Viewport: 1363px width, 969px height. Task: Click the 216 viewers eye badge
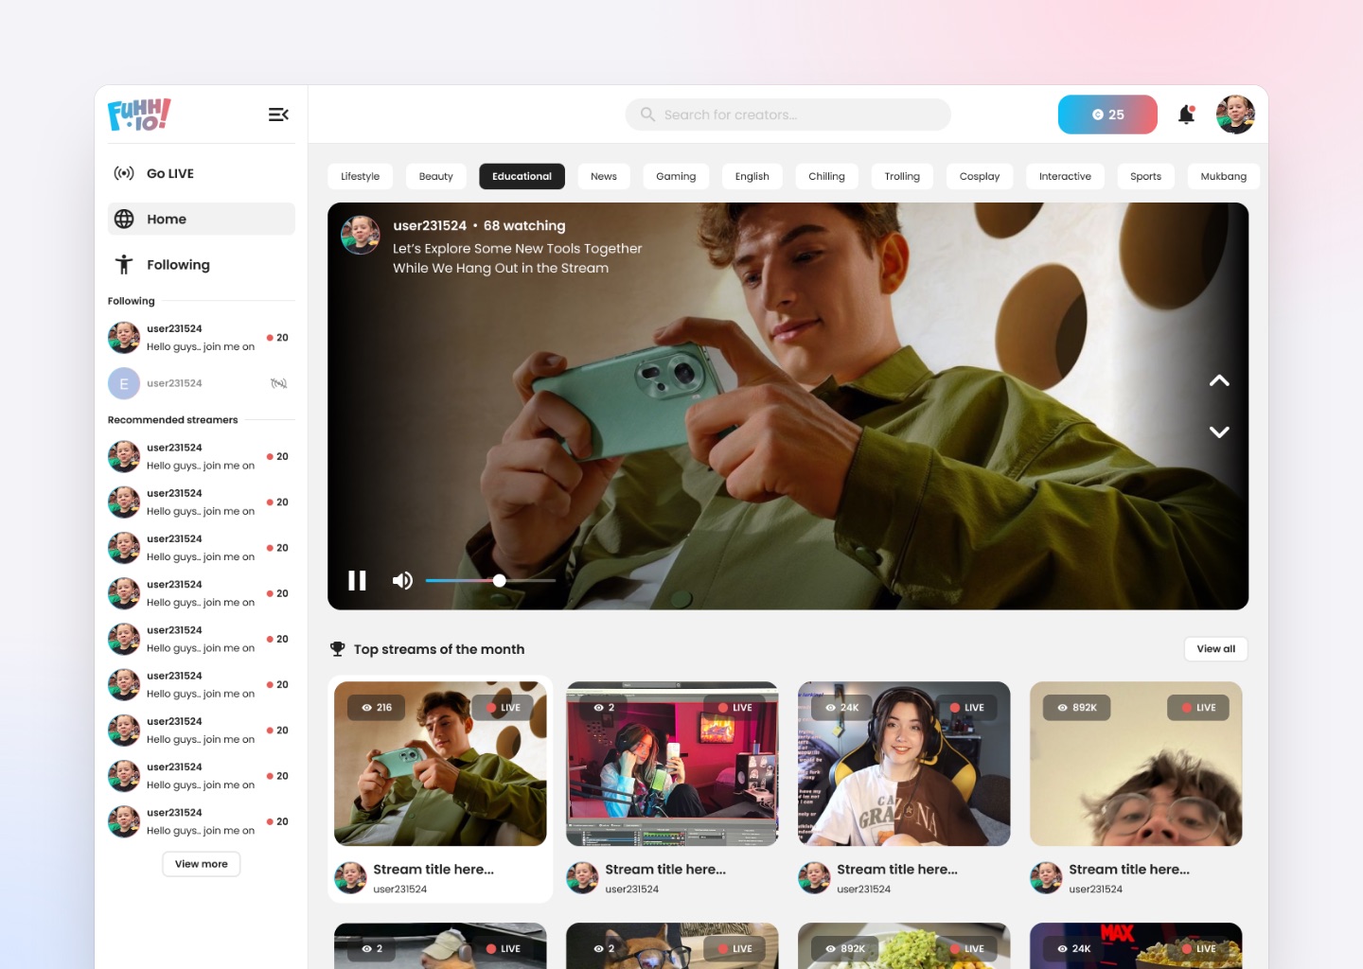point(377,708)
